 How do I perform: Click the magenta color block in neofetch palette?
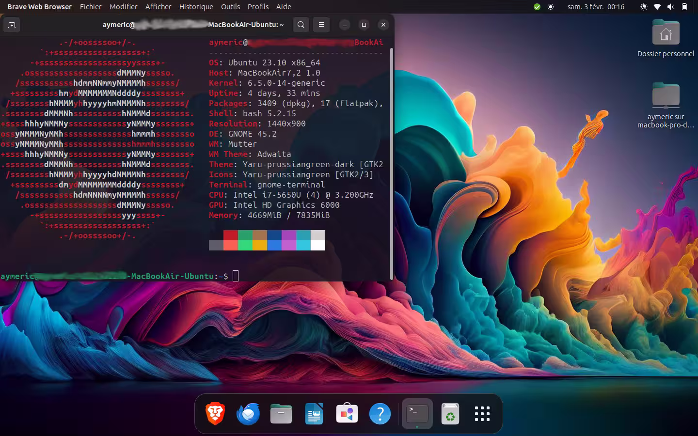point(289,235)
